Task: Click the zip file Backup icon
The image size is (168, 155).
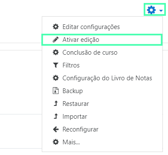Action: (x=55, y=91)
